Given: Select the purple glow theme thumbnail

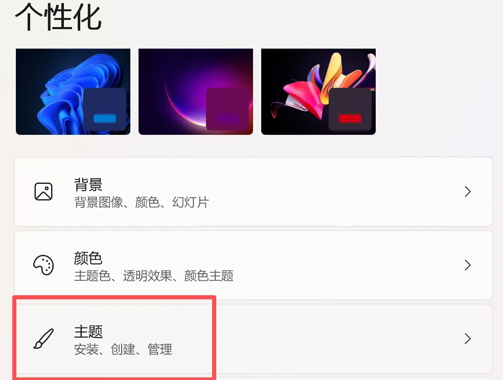Looking at the screenshot, I should coord(196,91).
